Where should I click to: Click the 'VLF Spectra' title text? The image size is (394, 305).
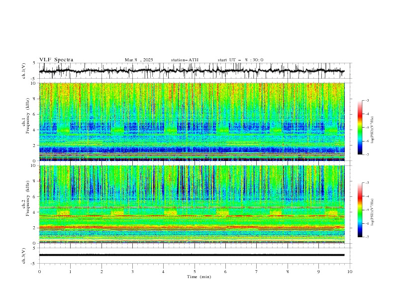(56, 60)
